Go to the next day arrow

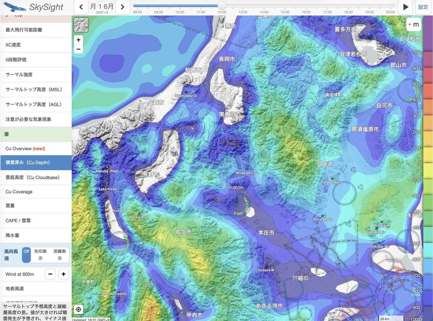coord(122,7)
